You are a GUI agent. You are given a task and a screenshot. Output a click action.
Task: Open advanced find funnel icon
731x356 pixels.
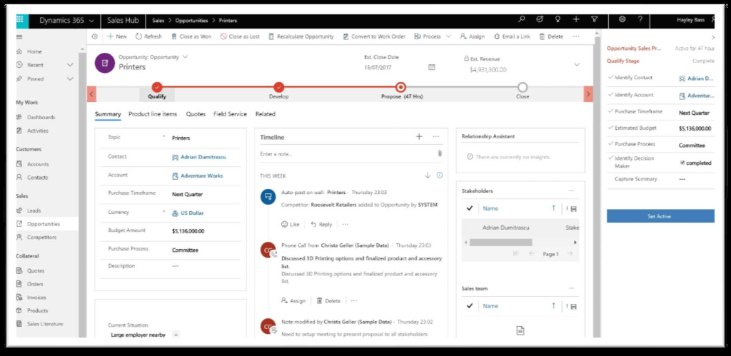click(595, 19)
